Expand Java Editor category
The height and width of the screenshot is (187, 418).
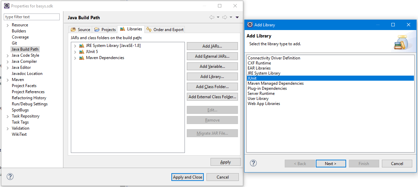(x=7, y=68)
